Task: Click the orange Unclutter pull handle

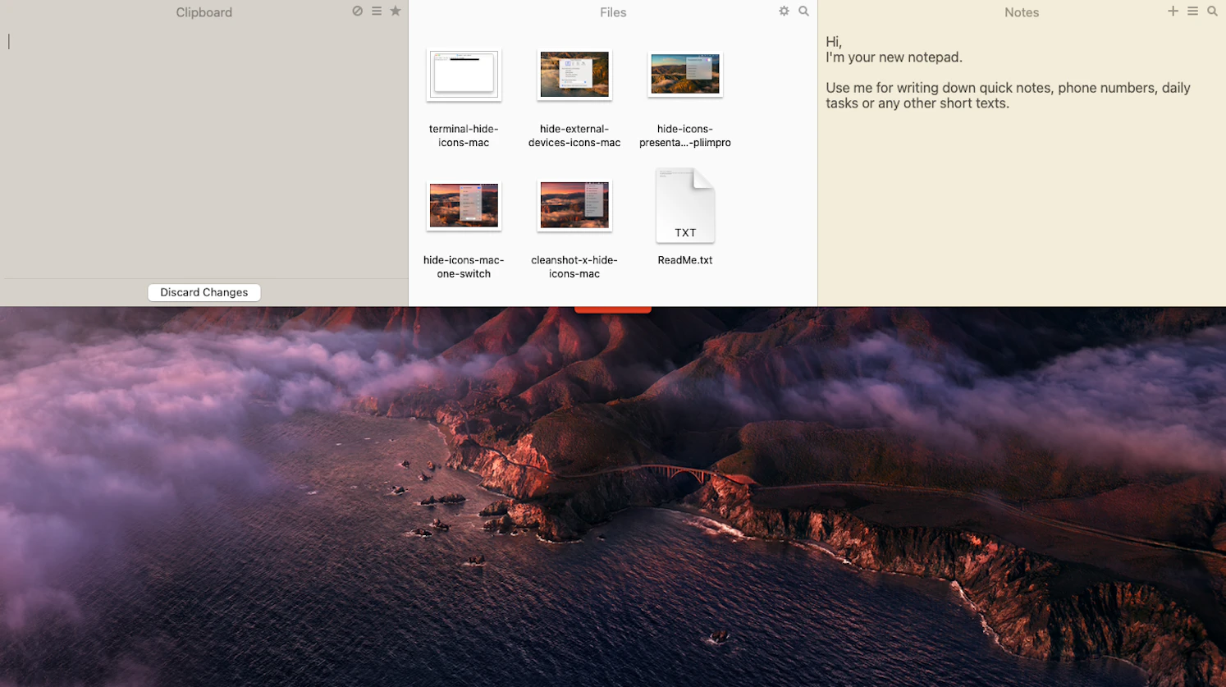Action: pos(612,309)
